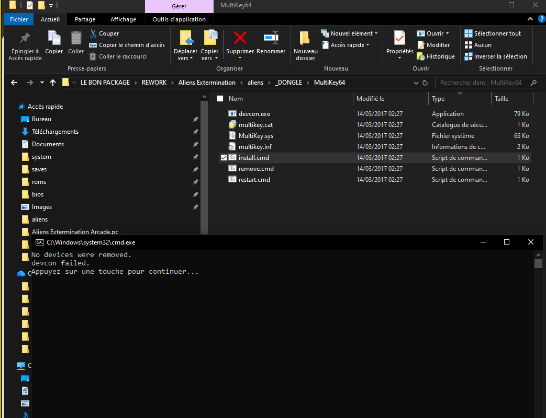
Task: Click Inverser la sélection button
Action: [495, 56]
